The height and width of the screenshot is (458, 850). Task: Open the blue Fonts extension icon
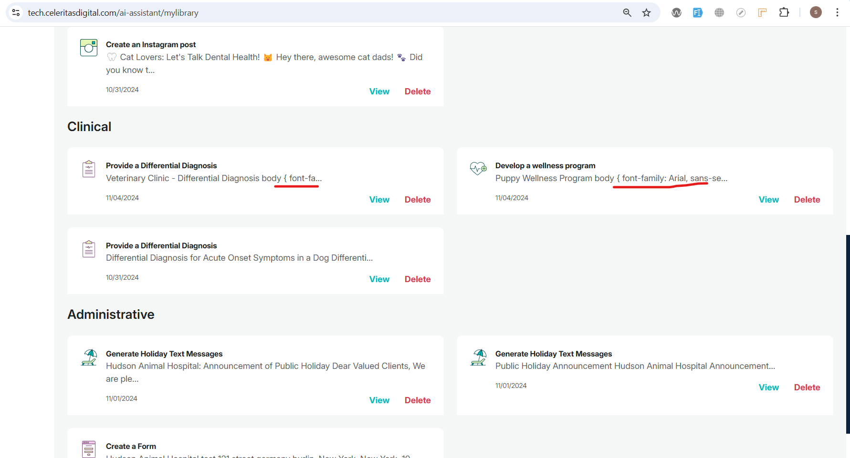click(698, 12)
